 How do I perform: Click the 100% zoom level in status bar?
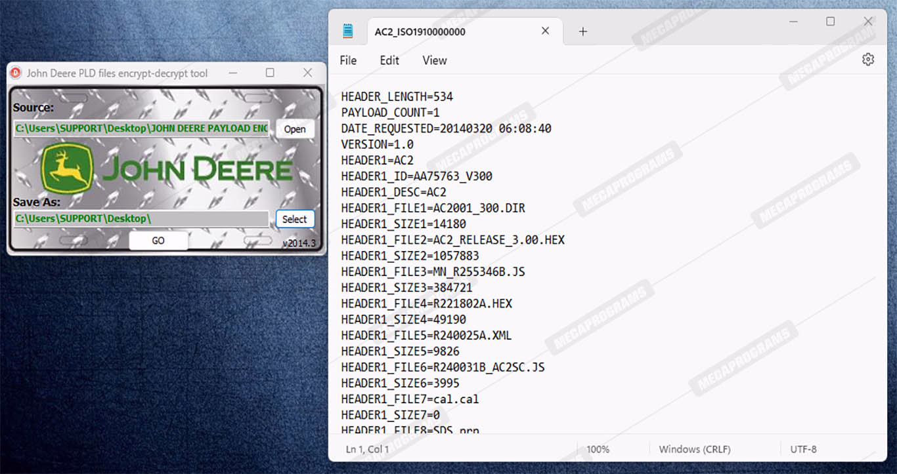598,449
